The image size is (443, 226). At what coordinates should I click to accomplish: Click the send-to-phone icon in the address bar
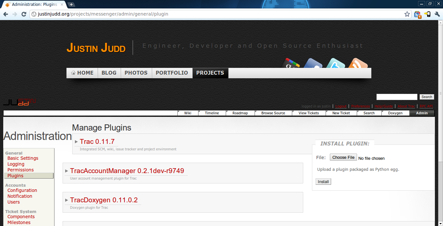coord(427,14)
